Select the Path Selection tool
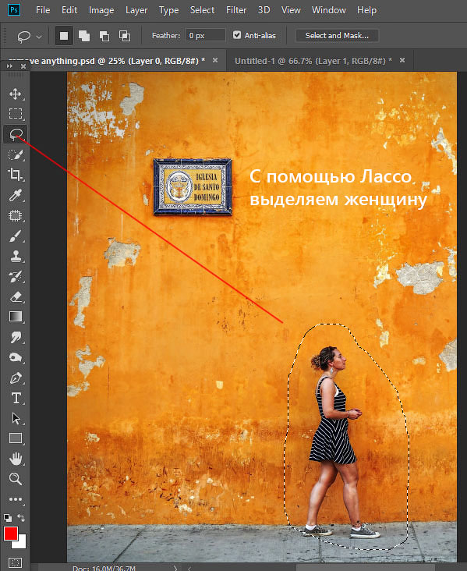 [15, 418]
